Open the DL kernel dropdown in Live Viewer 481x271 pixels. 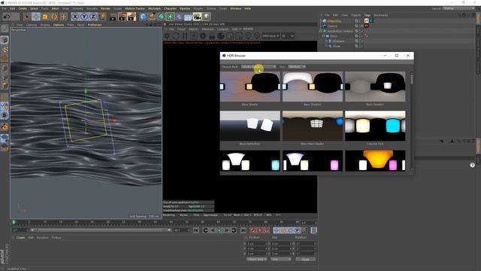(287, 36)
